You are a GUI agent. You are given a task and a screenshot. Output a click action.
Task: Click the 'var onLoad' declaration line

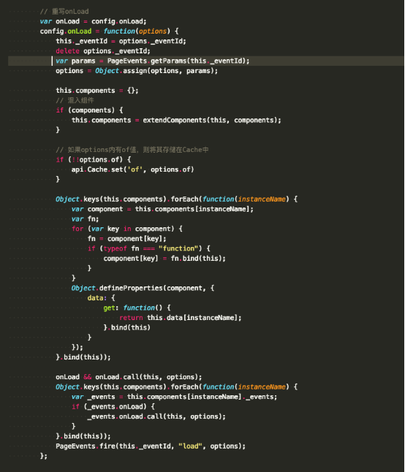point(93,21)
